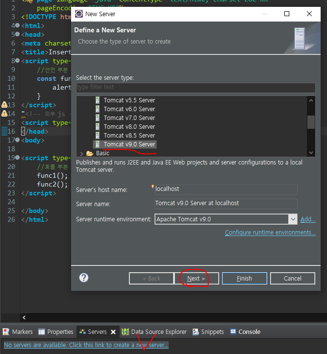Select Tomcat v9.0 Server in list
Screen dimensions: 327x354
click(129, 144)
